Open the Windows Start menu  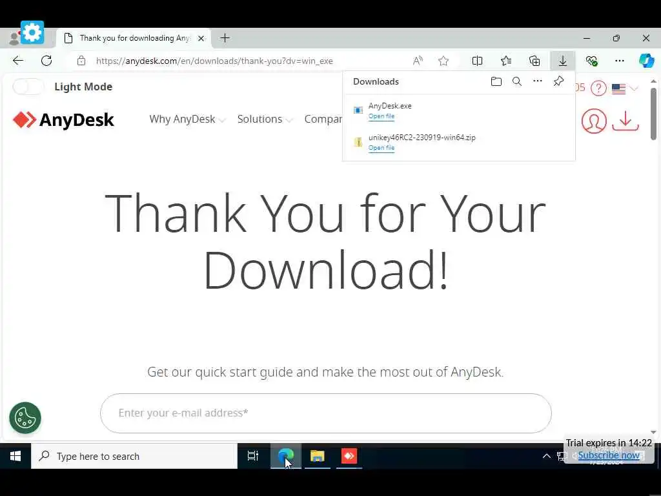[15, 456]
